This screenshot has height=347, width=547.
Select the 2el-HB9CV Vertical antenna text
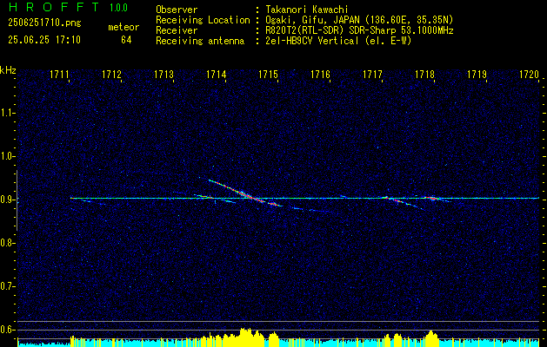pyautogui.click(x=338, y=41)
